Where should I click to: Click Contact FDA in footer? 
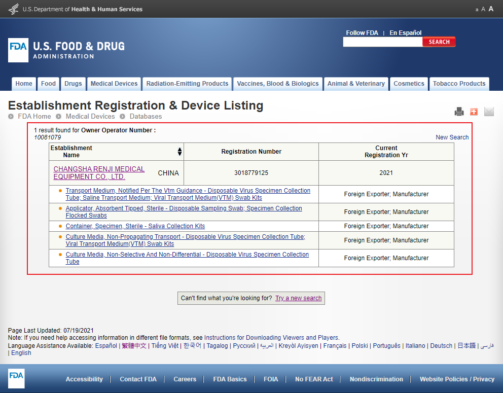138,379
